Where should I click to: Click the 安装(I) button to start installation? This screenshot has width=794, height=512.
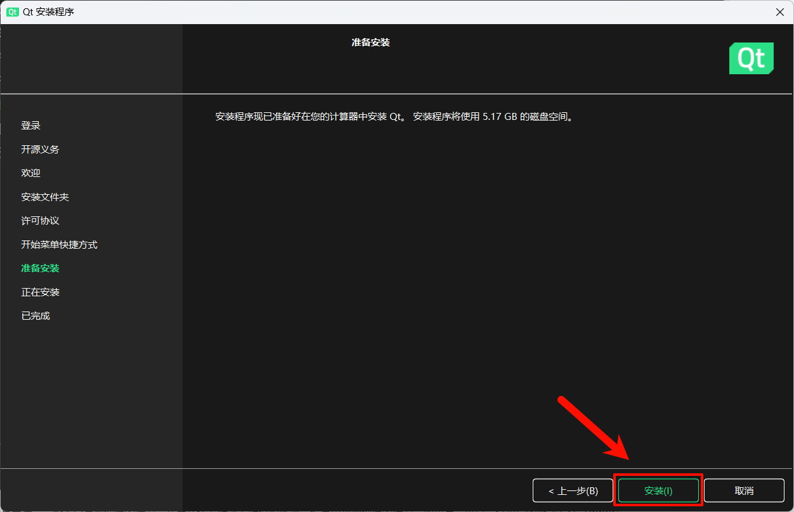(x=658, y=490)
